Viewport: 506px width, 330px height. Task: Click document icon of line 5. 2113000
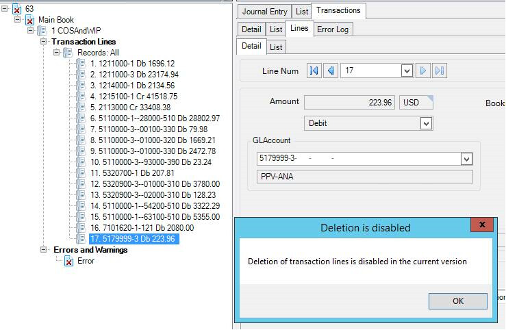pos(81,107)
